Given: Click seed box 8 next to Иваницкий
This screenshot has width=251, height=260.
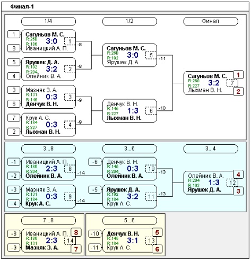Looking at the screenshot, I should (14, 48).
